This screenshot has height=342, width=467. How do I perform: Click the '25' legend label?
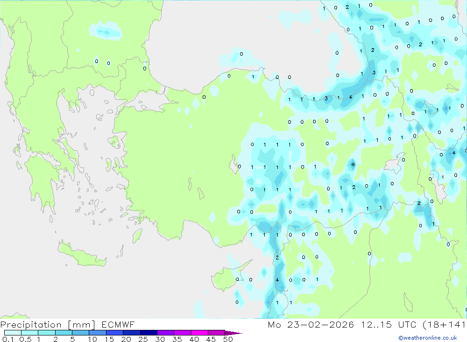point(143,339)
